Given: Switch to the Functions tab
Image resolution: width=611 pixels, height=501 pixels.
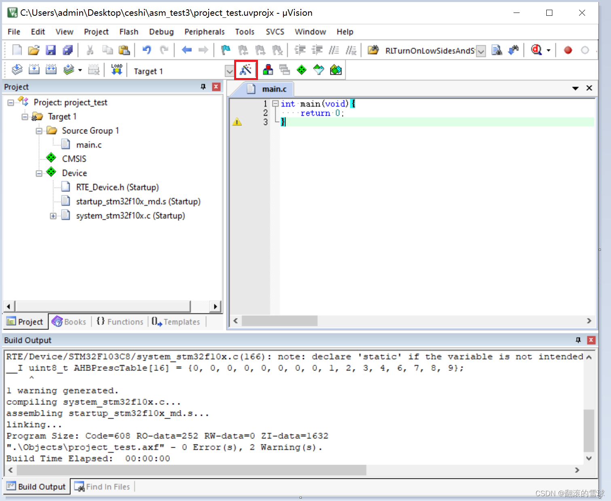Looking at the screenshot, I should click(x=120, y=321).
